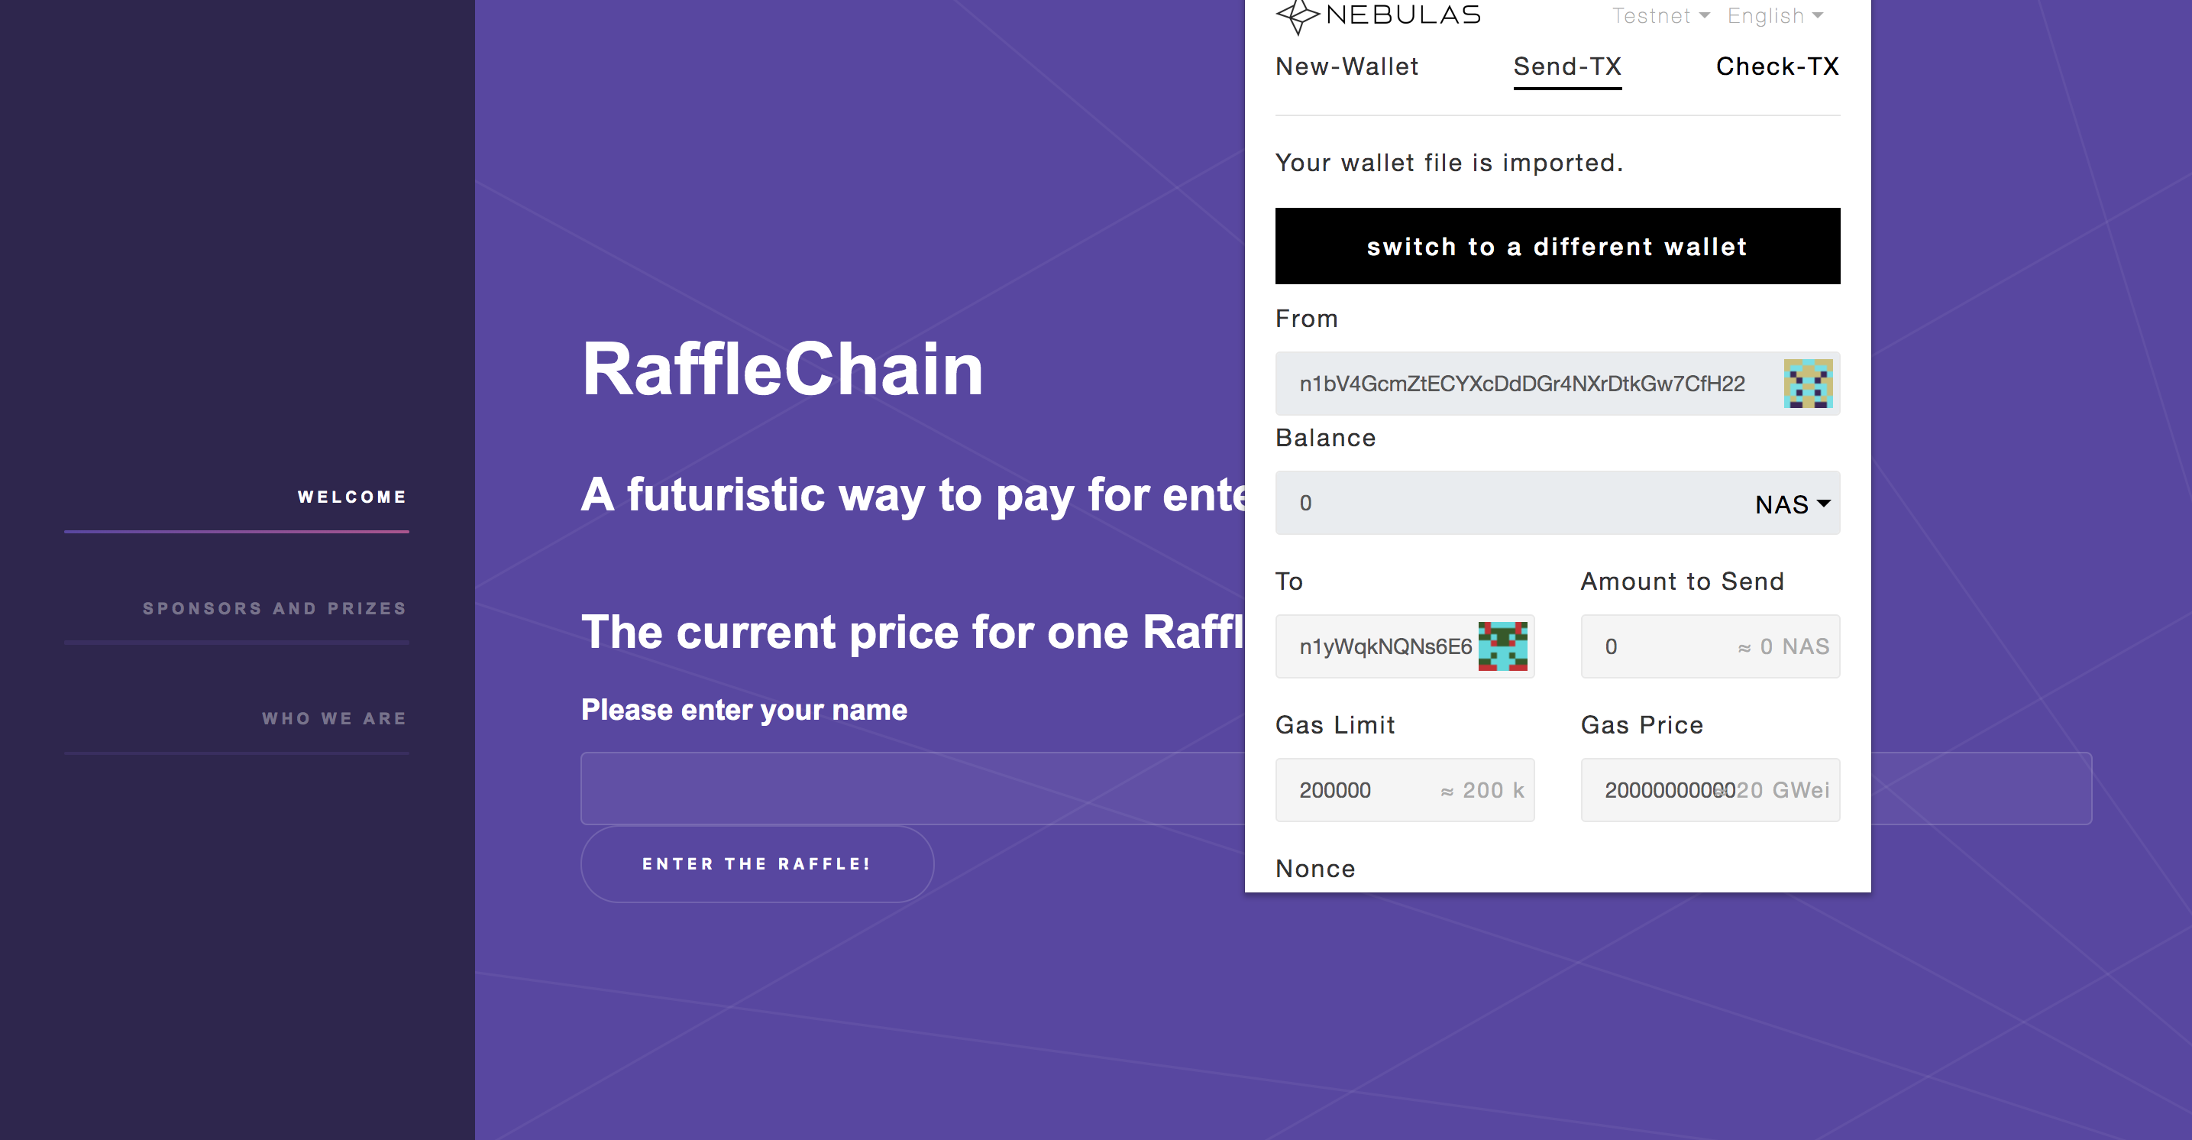Screen dimensions: 2192x1140
Task: Open the Check-TX tab
Action: (x=1777, y=66)
